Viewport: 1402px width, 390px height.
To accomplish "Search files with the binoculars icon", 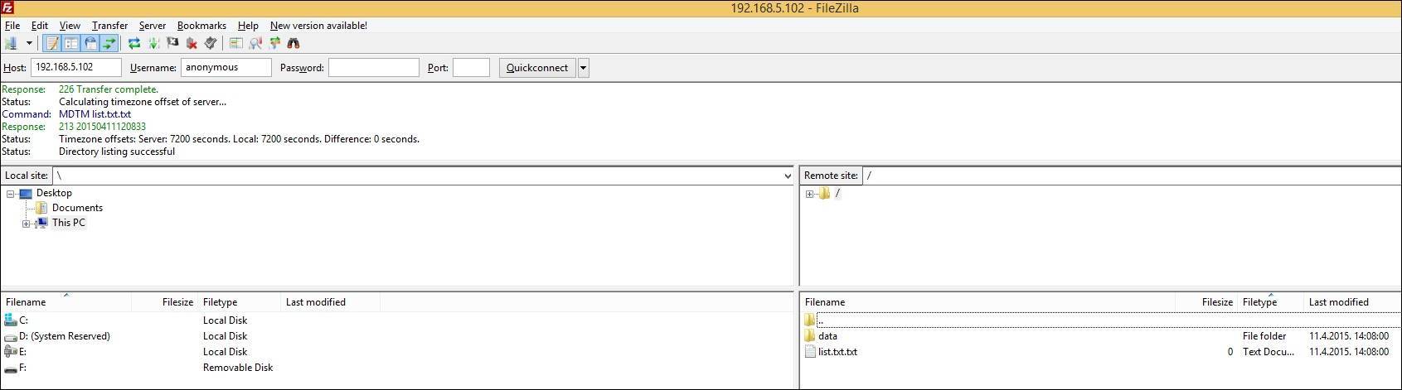I will coord(293,43).
